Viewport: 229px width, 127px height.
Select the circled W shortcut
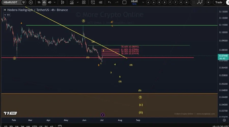tap(208, 2)
